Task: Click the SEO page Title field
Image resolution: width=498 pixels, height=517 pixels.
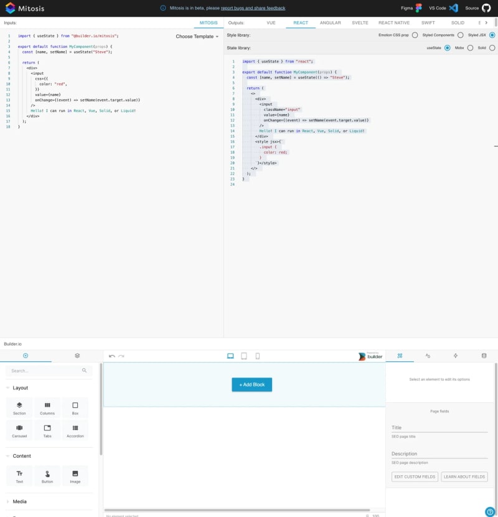Action: click(439, 428)
